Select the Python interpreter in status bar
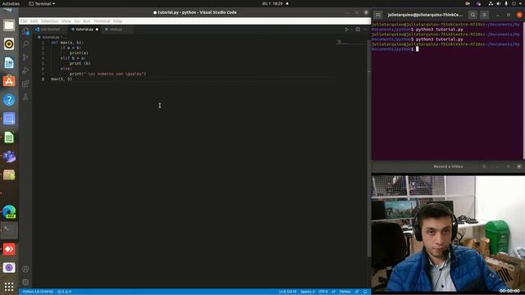The height and width of the screenshot is (295, 525). click(x=38, y=292)
